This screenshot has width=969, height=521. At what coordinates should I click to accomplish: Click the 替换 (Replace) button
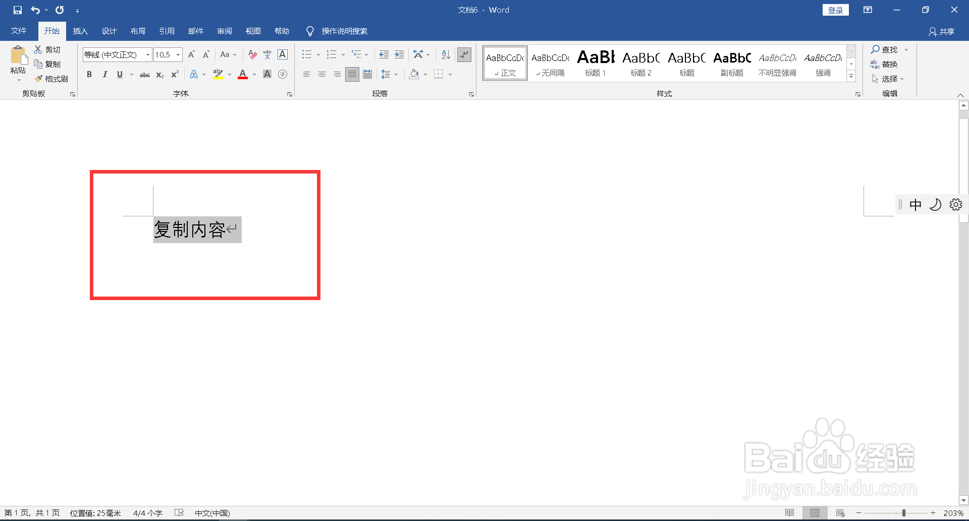point(884,64)
